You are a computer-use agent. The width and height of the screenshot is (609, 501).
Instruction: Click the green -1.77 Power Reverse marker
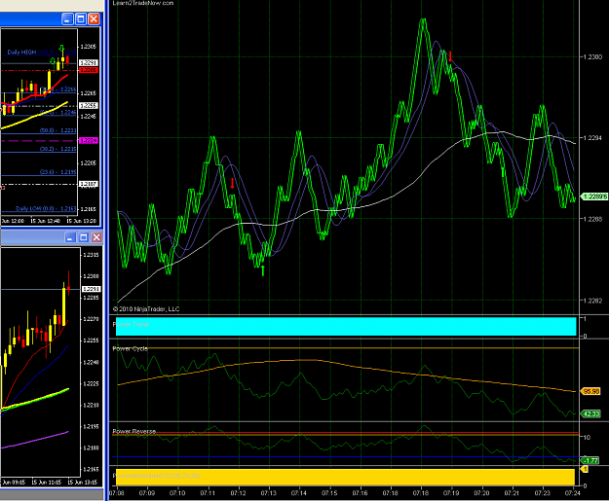[590, 461]
